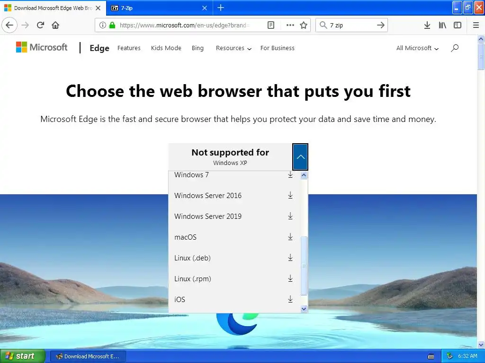Click the search magnifier in search box
Viewport: 485px width, 363px height.
323,25
